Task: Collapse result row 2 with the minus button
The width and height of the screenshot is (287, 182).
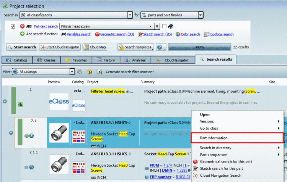Action: coord(5,101)
